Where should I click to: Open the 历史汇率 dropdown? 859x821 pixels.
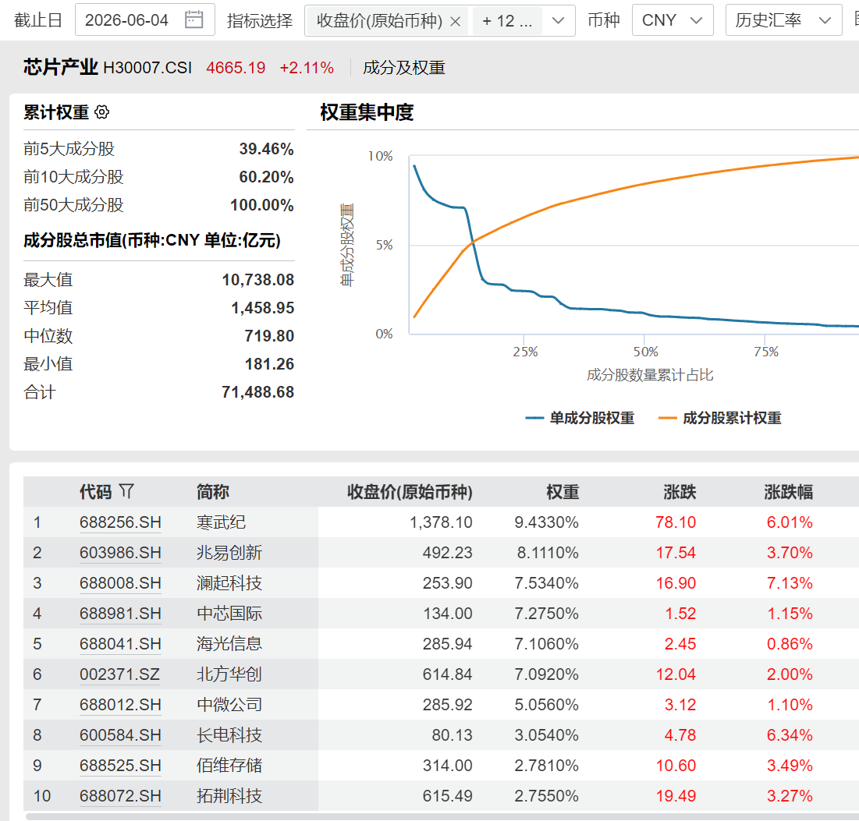click(783, 20)
